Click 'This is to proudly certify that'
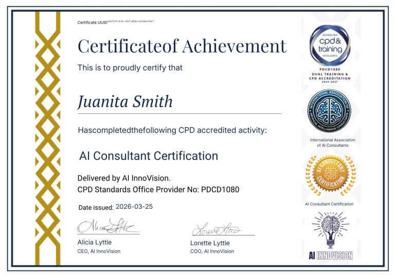Image resolution: width=395 pixels, height=276 pixels. click(x=130, y=68)
